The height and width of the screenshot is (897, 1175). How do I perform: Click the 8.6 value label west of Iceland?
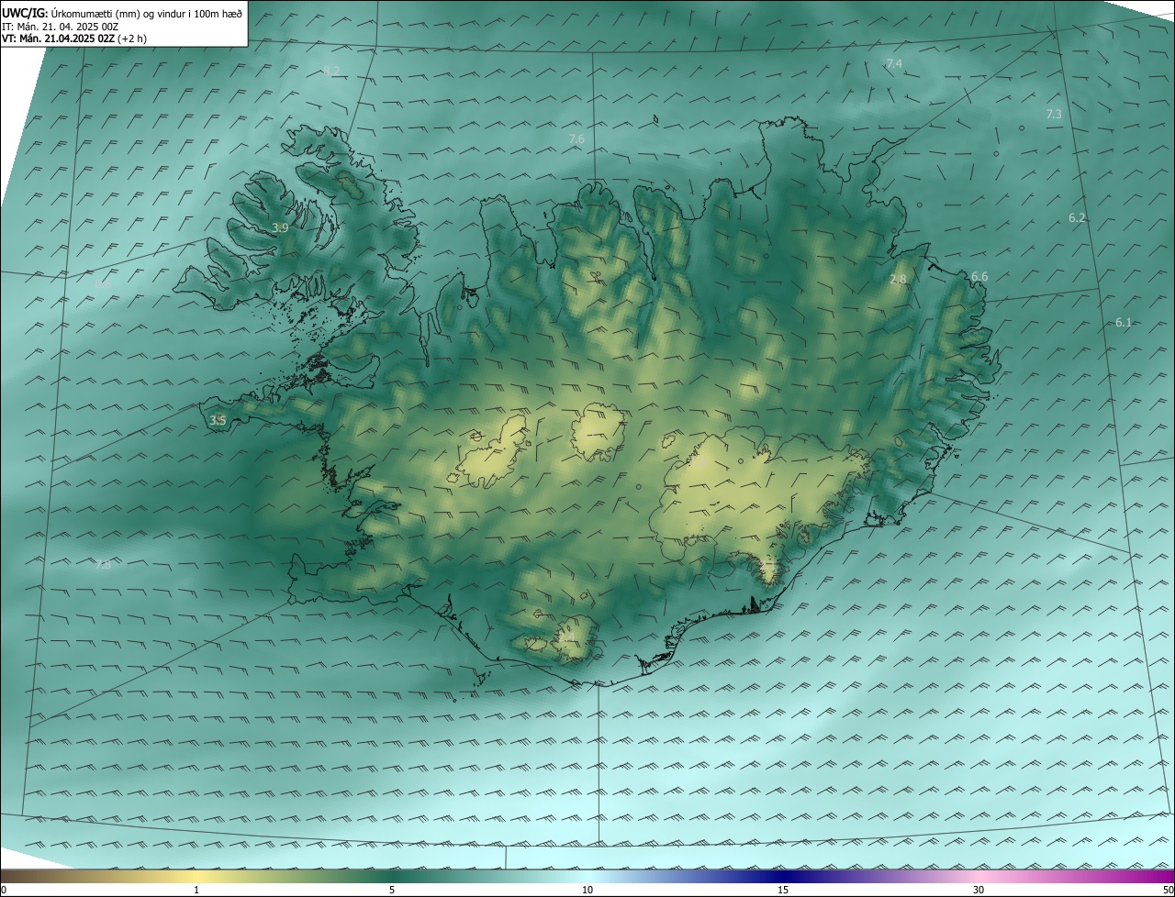pyautogui.click(x=103, y=284)
